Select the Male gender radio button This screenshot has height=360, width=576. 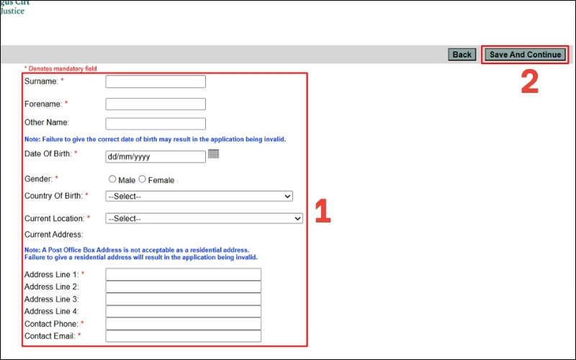click(x=112, y=179)
